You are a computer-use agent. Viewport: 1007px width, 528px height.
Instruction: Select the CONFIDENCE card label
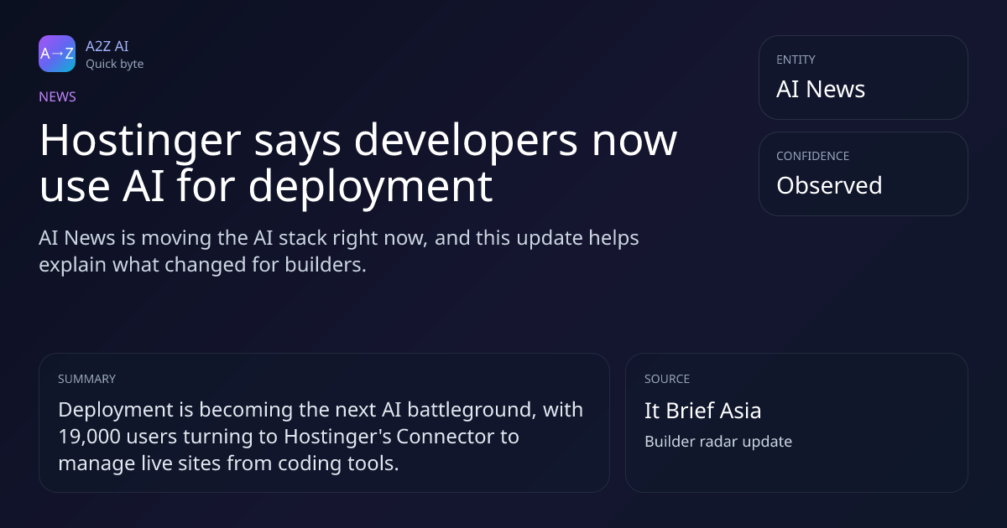(812, 156)
